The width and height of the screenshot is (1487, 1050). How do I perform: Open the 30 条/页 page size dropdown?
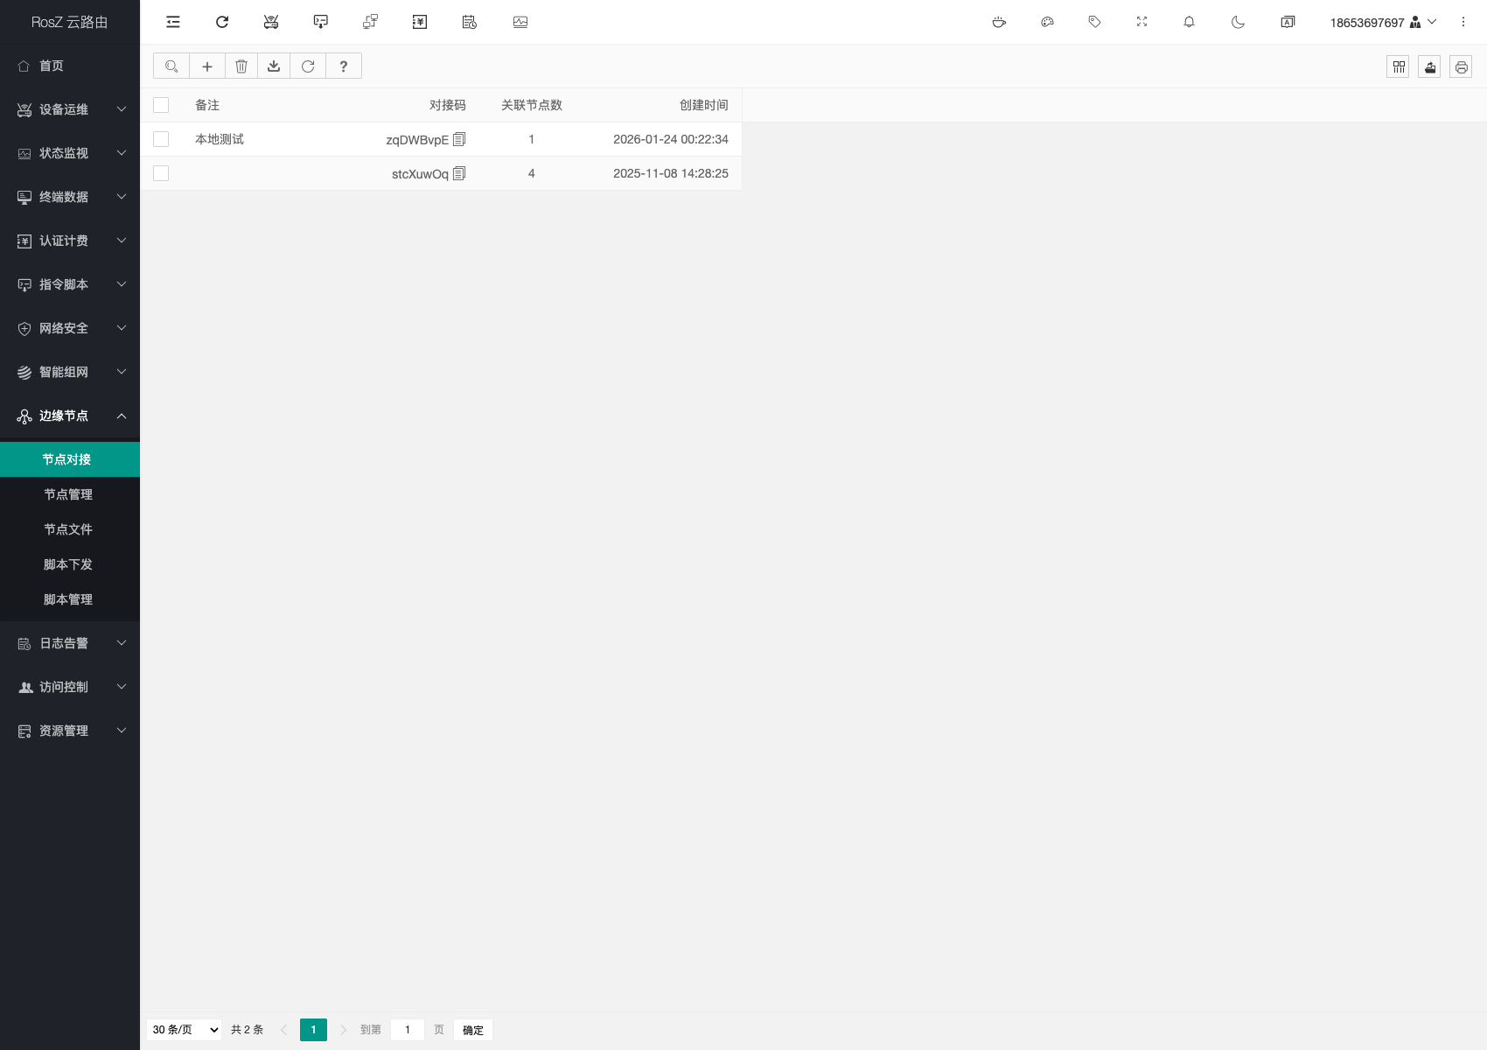point(185,1030)
